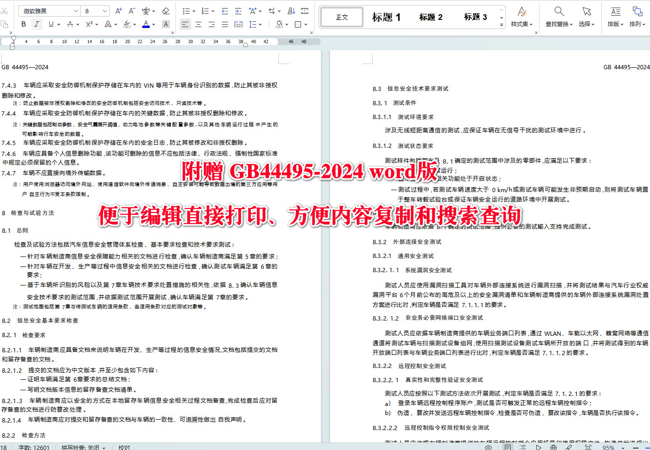Open paragraph settings dialog launcher
This screenshot has height=450, width=650.
tap(311, 32)
